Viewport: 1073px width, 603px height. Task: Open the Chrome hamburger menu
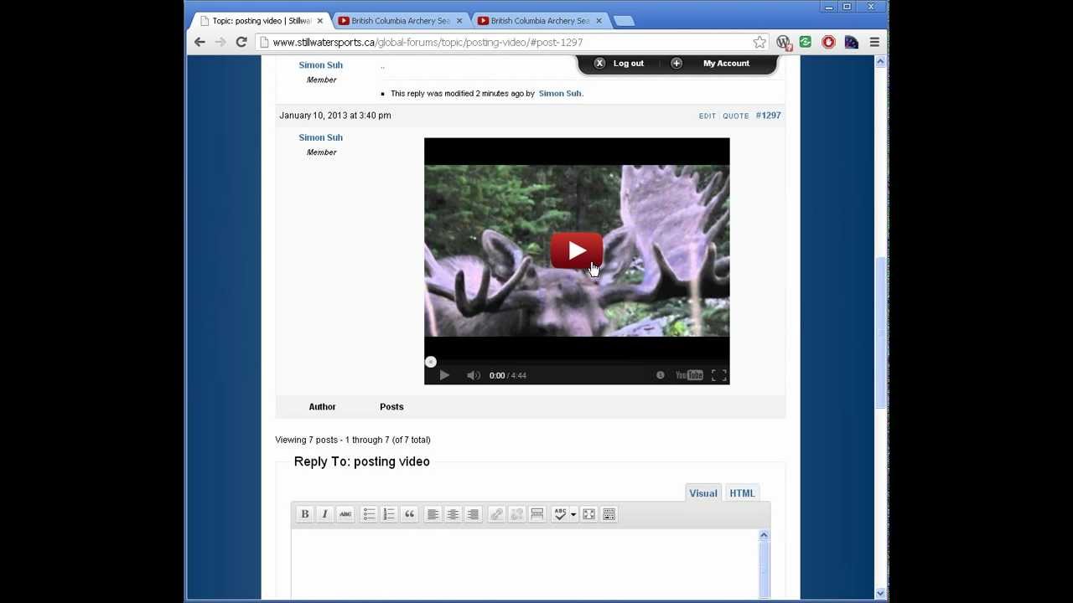pyautogui.click(x=874, y=42)
